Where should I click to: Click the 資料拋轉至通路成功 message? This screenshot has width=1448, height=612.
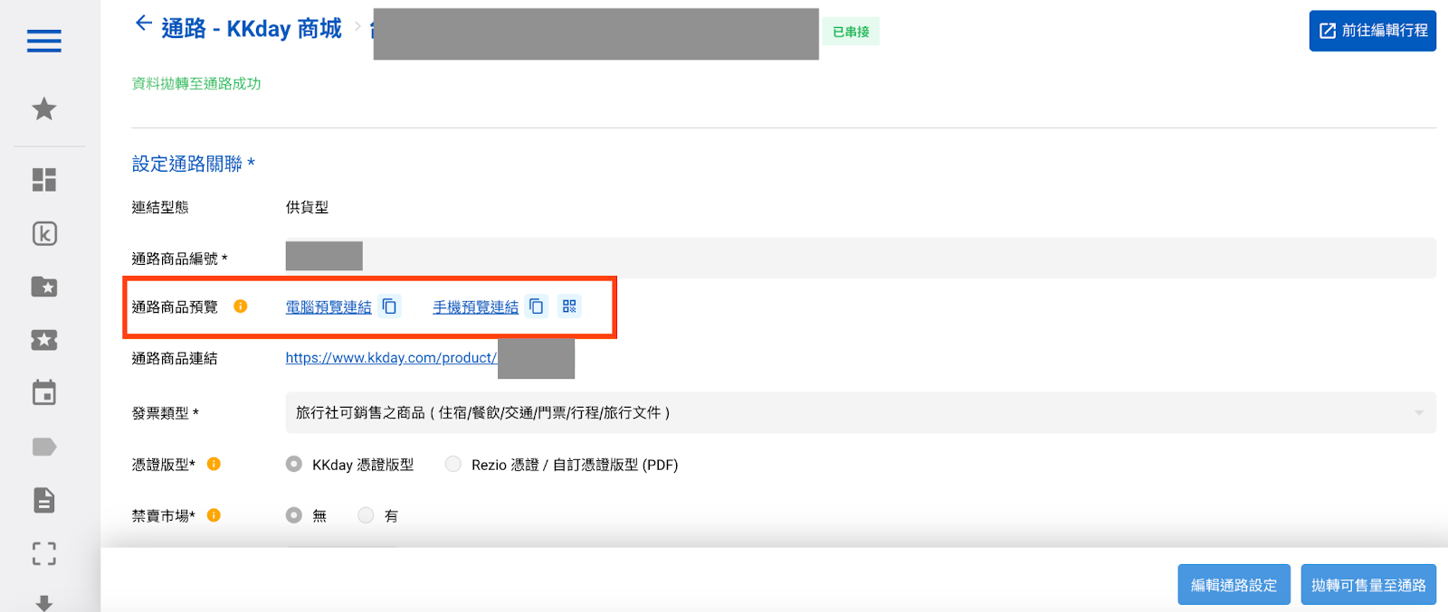196,83
